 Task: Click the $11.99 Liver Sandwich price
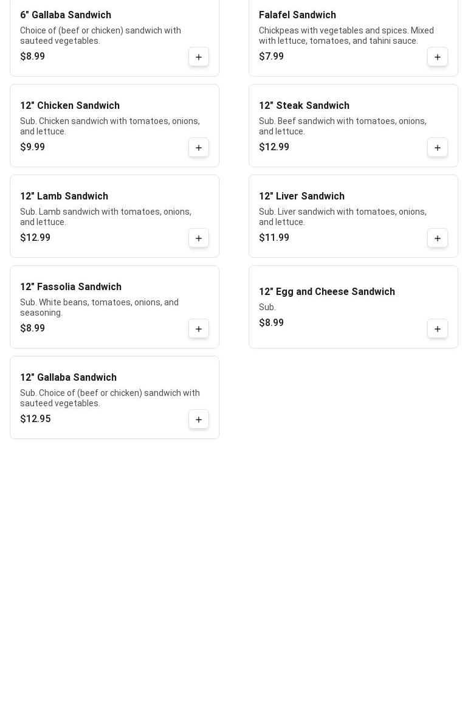coord(274,238)
